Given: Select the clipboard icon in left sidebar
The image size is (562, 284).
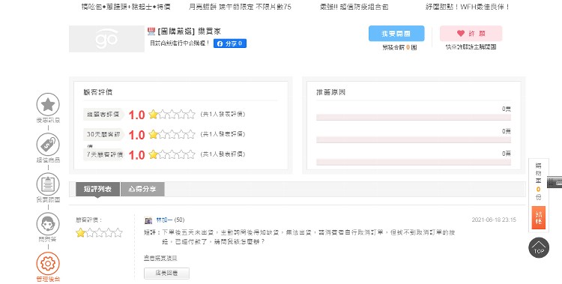Looking at the screenshot, I should pyautogui.click(x=48, y=184).
